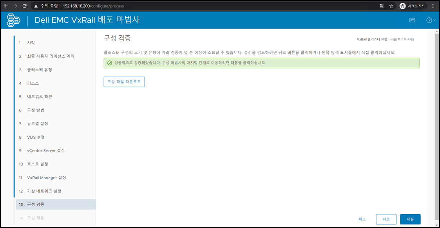Reload the page with the refresh icon
Viewport: 440px width, 228px height.
point(24,6)
